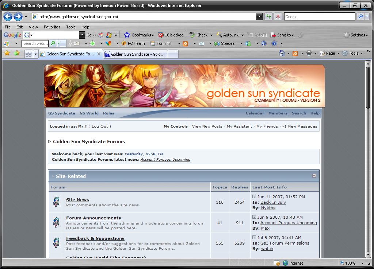Click the Site News forum status icon
This screenshot has width=374, height=269.
(56, 202)
